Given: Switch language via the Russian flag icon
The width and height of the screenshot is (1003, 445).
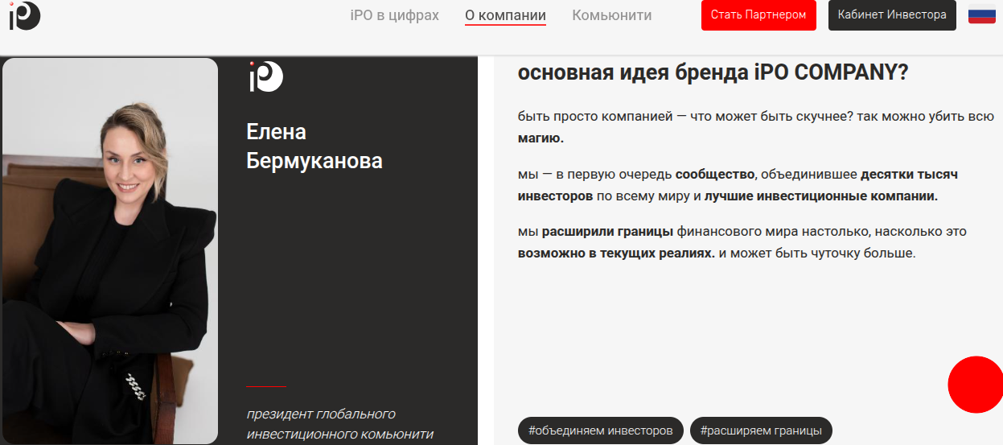Looking at the screenshot, I should [981, 15].
